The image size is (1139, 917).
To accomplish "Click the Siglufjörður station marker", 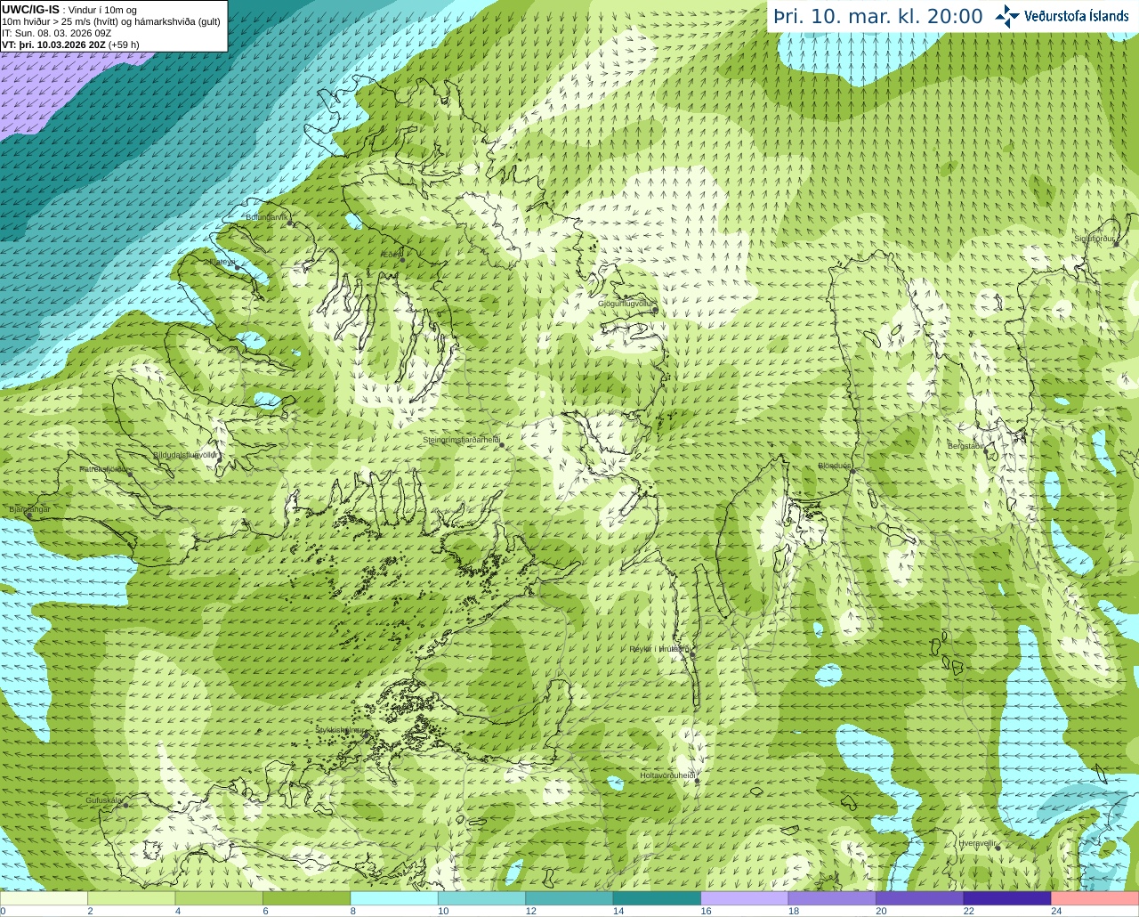I will coord(1116,244).
